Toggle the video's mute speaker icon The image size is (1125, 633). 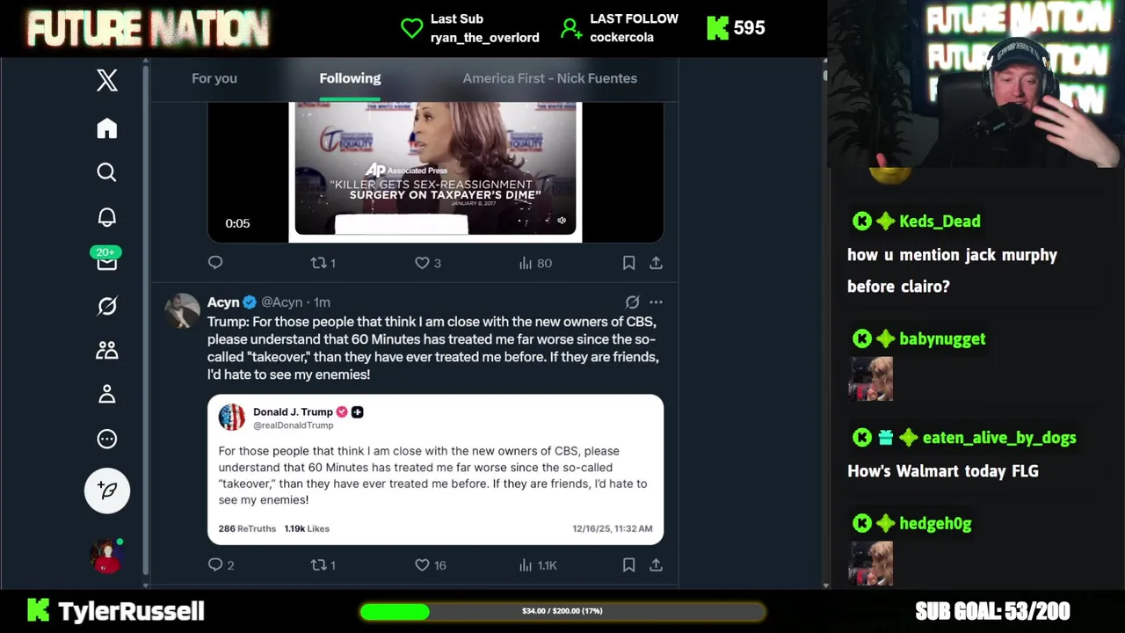[x=562, y=221]
